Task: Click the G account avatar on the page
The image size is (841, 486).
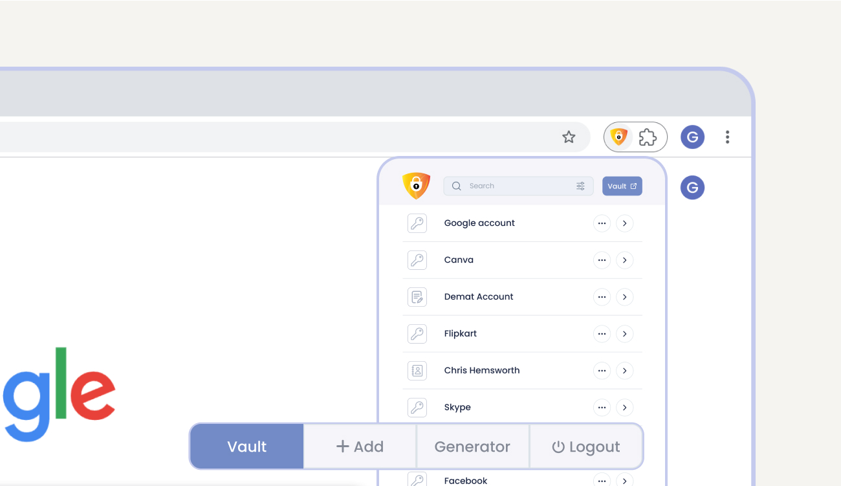Action: [x=692, y=188]
